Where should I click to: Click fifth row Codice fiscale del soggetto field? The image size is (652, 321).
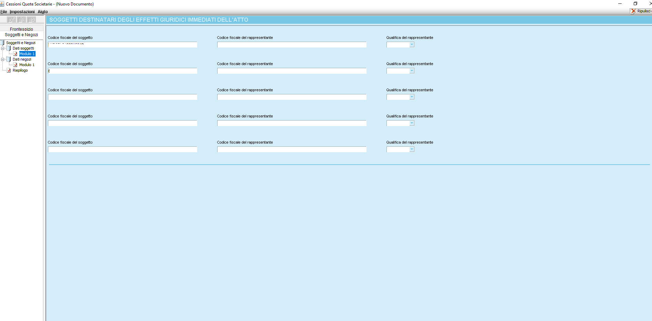(x=122, y=149)
